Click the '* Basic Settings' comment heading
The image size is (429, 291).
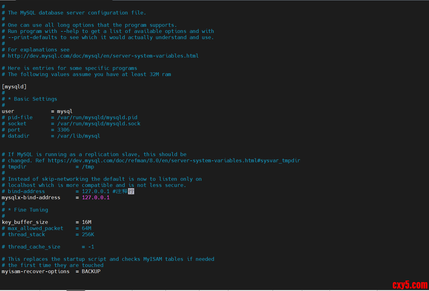pos(33,99)
